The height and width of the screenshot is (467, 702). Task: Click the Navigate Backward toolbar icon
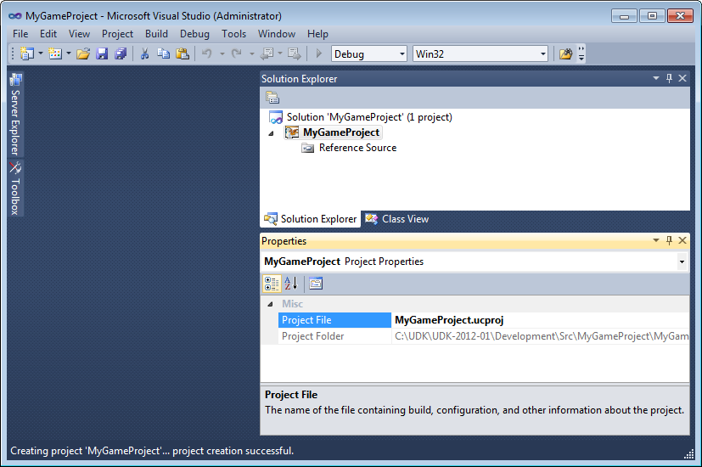(267, 53)
